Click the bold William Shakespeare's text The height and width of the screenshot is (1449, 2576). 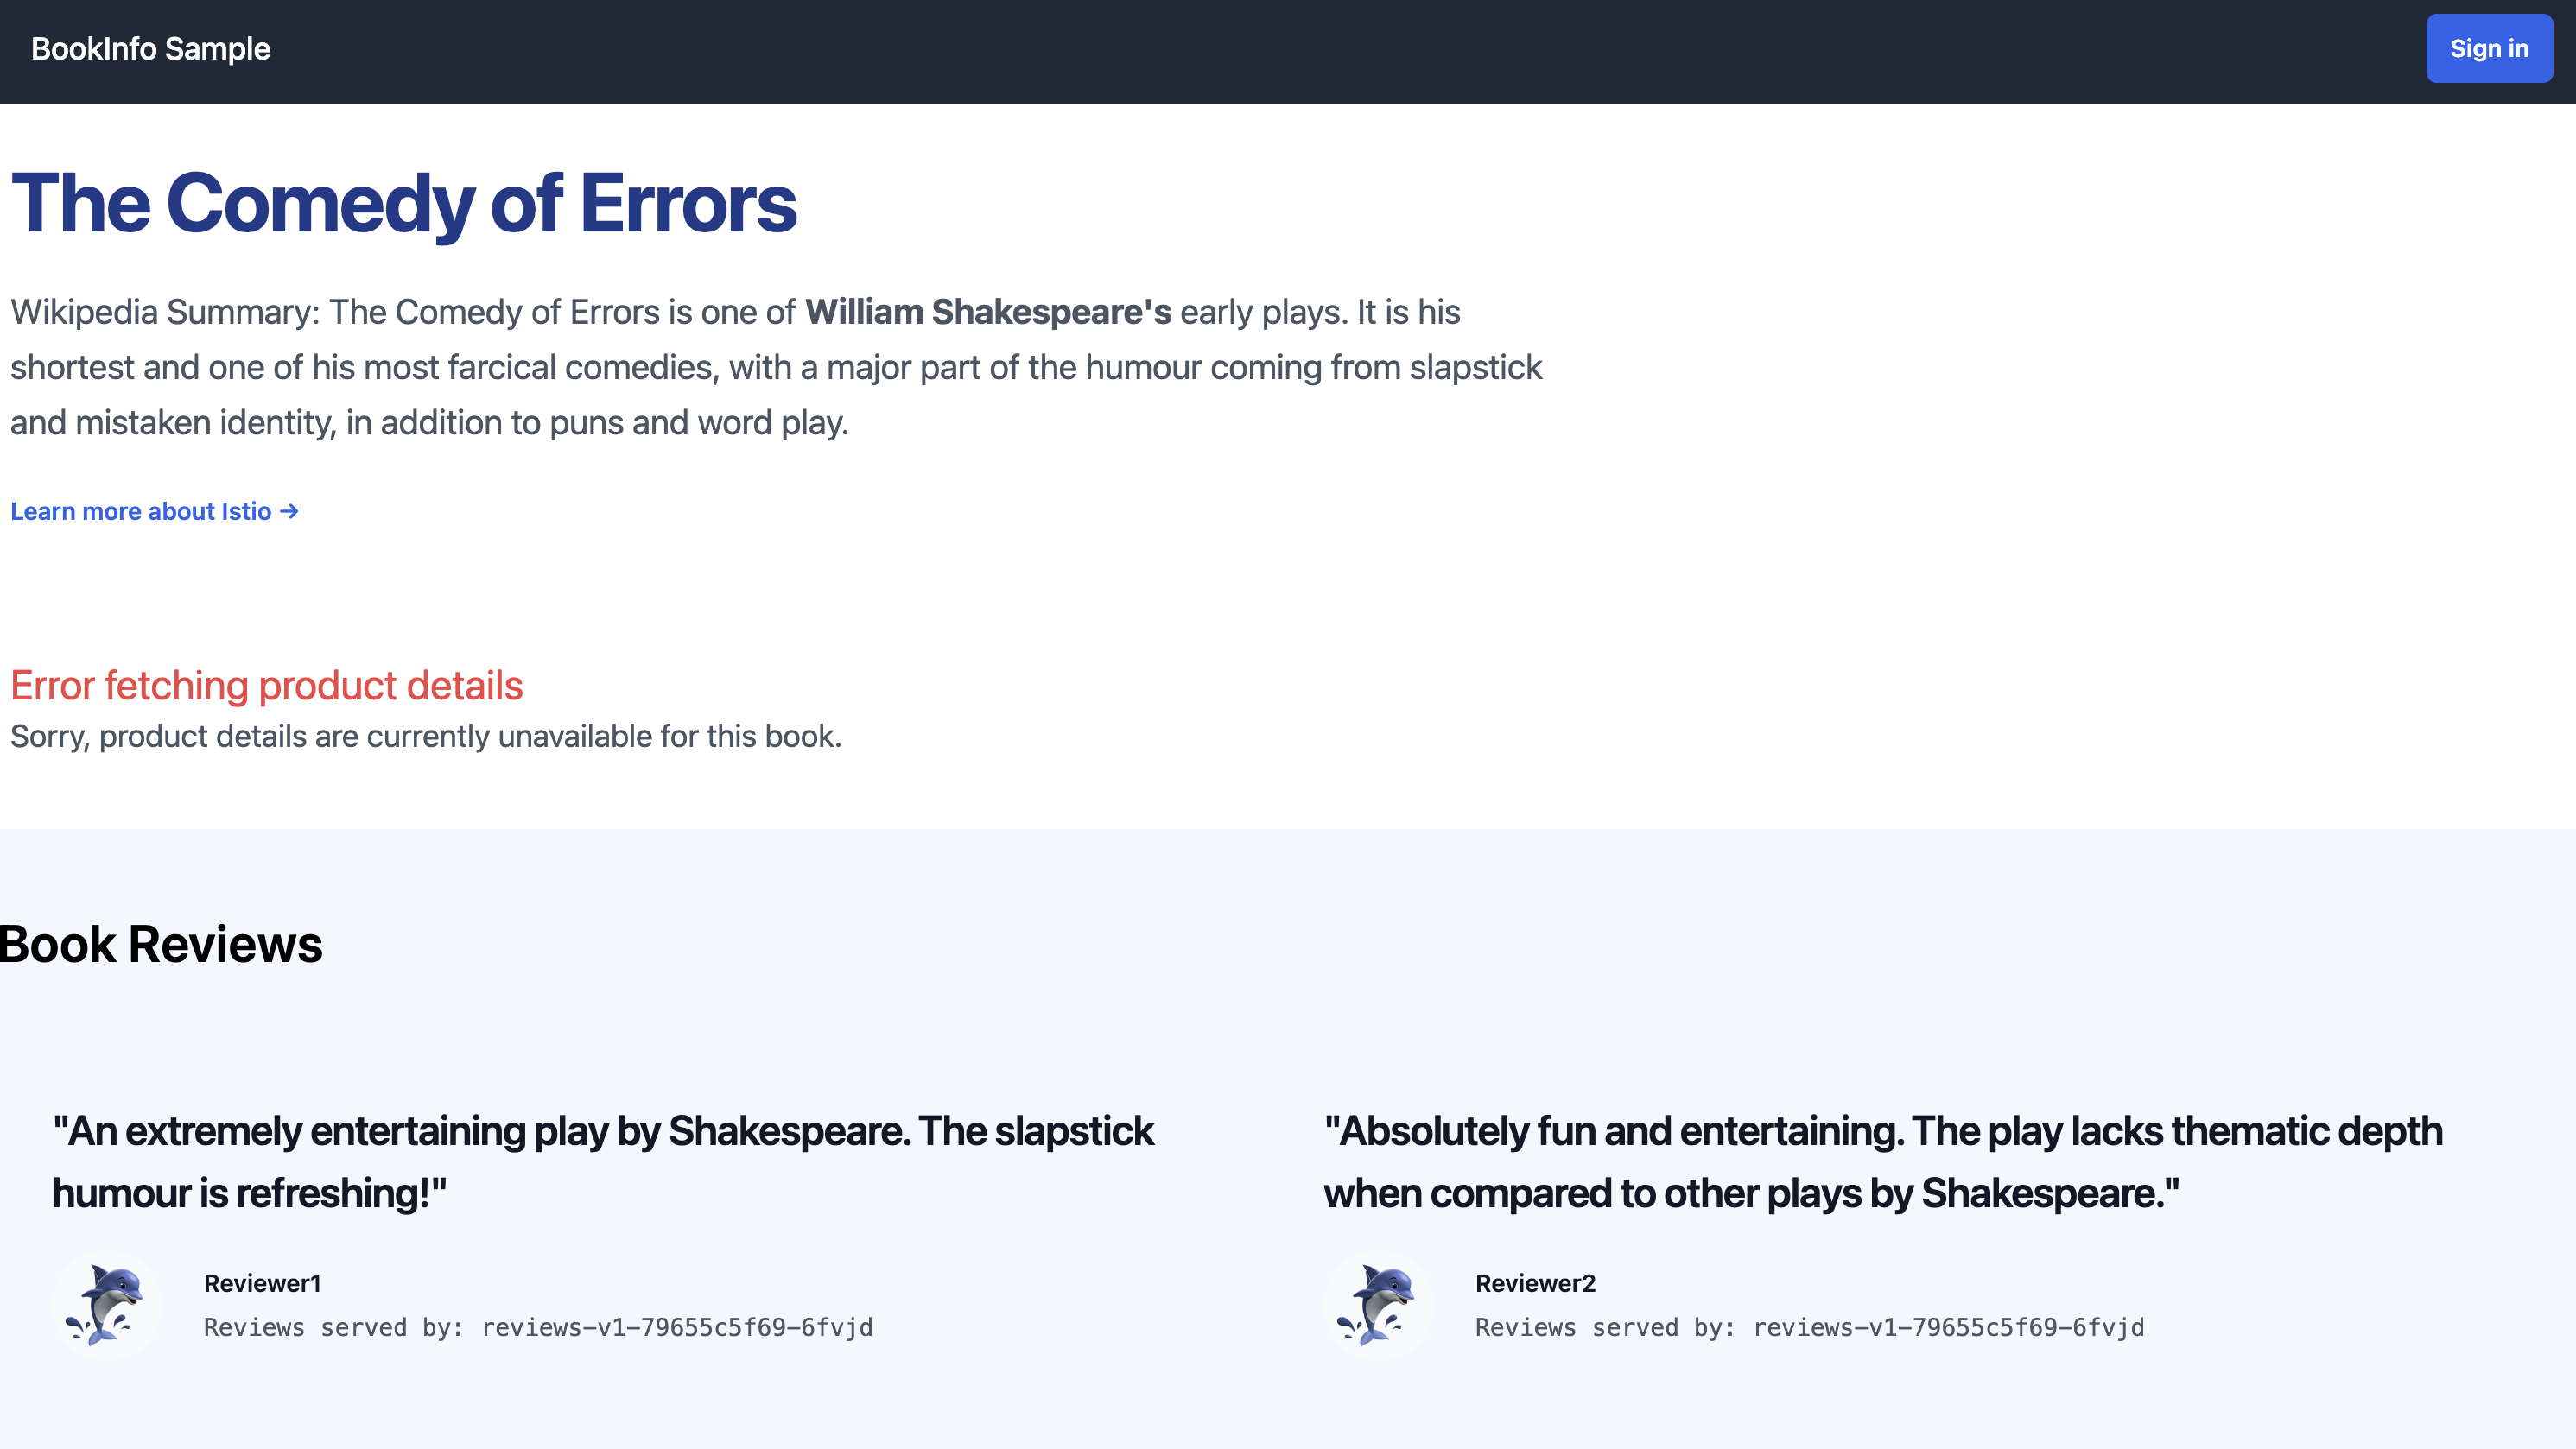point(987,313)
